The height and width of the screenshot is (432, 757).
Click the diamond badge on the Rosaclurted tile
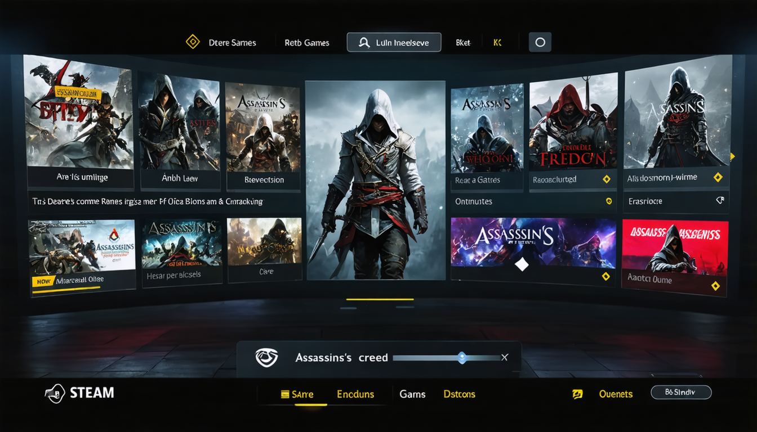(607, 179)
